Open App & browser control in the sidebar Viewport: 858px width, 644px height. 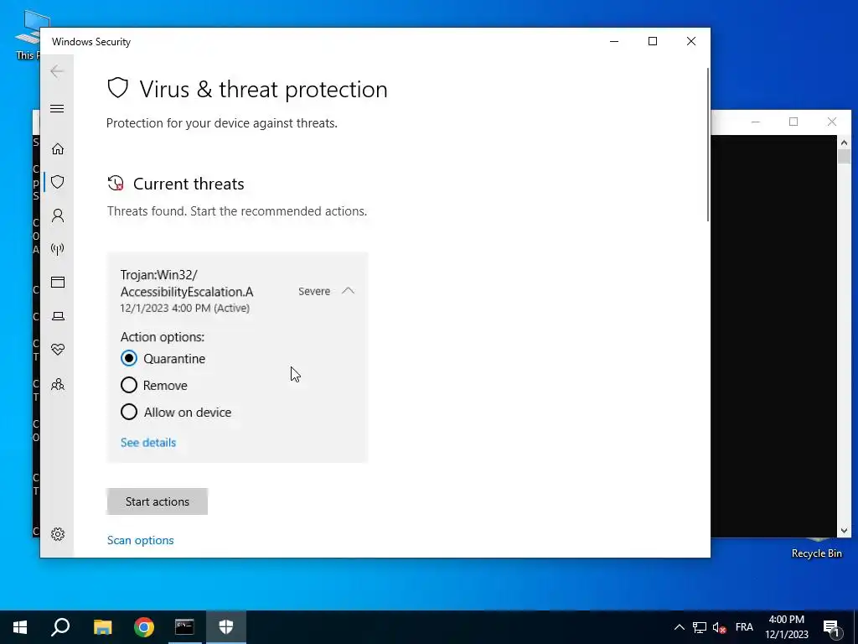pyautogui.click(x=58, y=282)
